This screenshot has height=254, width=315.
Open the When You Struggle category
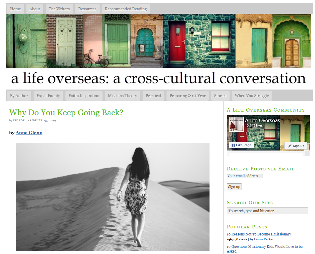coord(252,96)
